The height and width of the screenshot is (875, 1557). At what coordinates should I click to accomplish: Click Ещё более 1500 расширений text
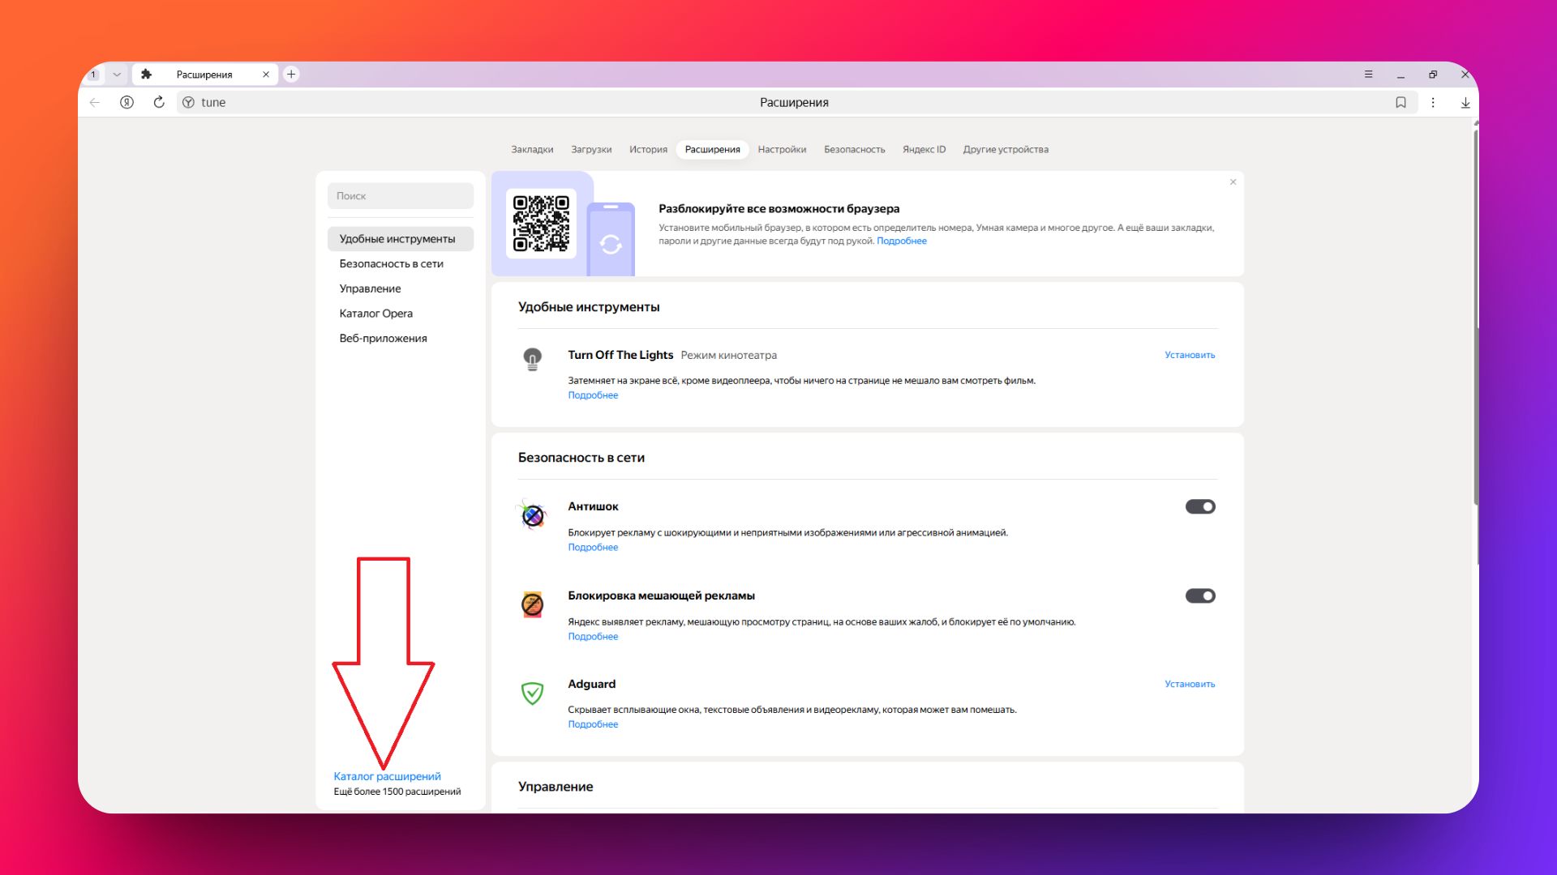(x=397, y=792)
